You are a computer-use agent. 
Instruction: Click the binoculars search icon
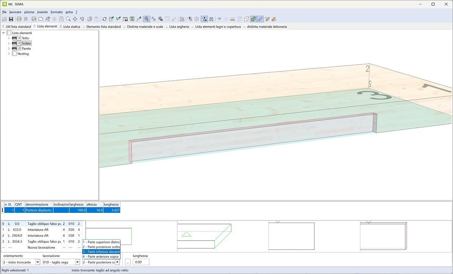click(x=211, y=19)
